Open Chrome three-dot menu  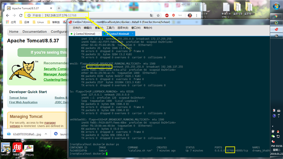tap(196, 15)
